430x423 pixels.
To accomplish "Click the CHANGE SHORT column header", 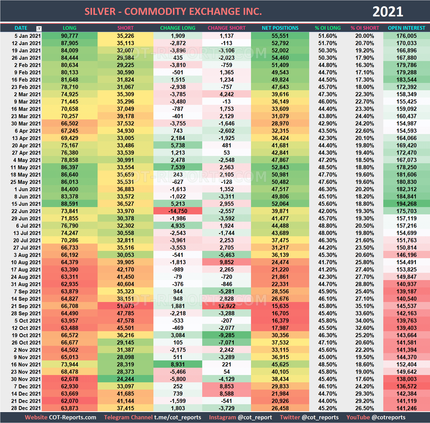I will (226, 28).
